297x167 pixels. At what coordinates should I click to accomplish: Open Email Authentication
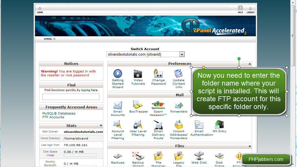(202, 128)
